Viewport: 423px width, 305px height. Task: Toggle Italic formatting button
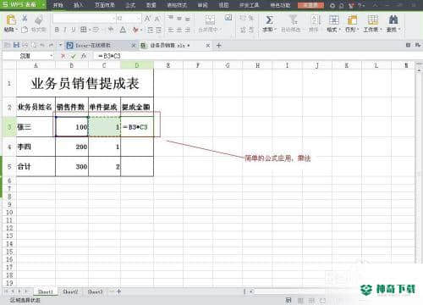[x=65, y=30]
